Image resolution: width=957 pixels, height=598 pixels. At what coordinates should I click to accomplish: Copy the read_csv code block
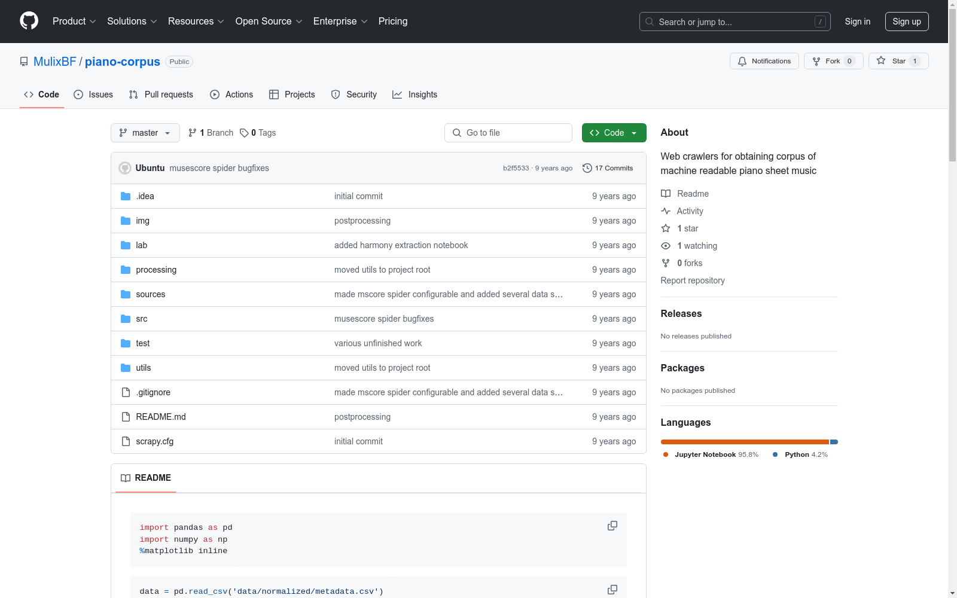[x=612, y=590]
